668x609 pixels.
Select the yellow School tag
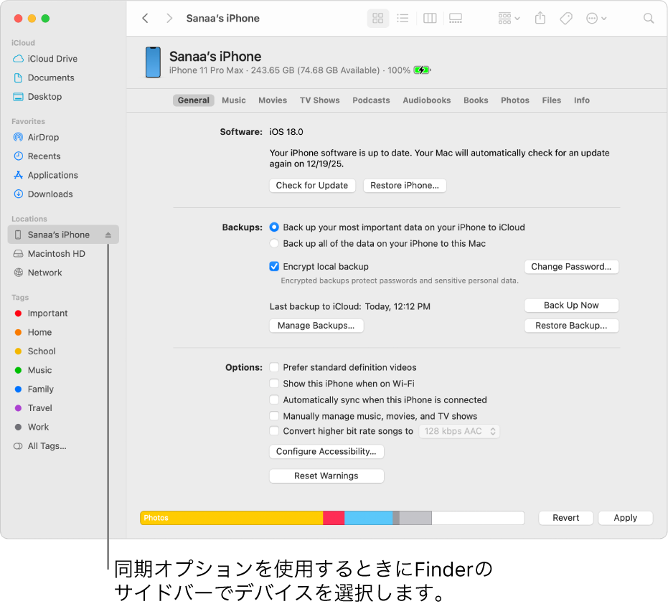pyautogui.click(x=35, y=351)
